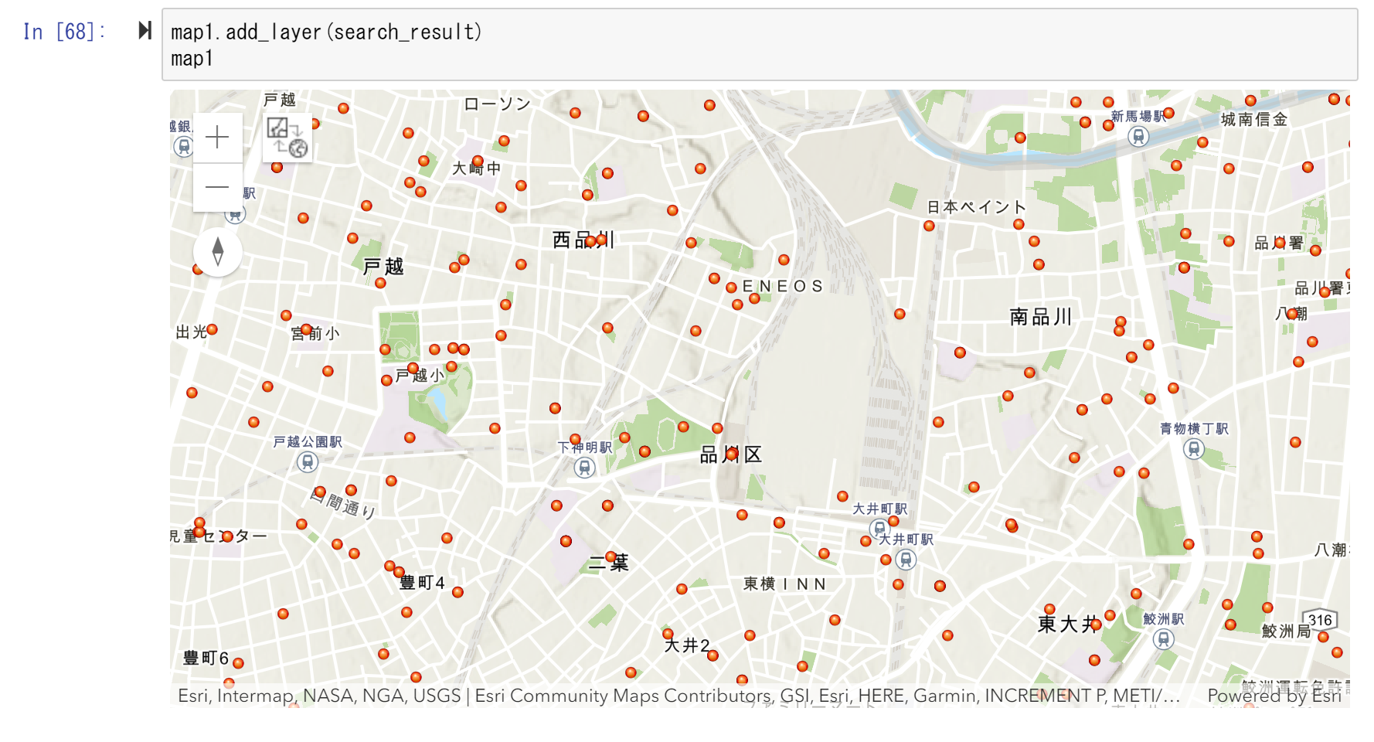Click the 鮫洲駅 station icon
The width and height of the screenshot is (1374, 742).
point(1164,639)
